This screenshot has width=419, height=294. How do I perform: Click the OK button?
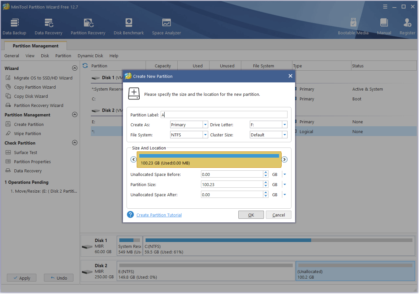click(251, 215)
